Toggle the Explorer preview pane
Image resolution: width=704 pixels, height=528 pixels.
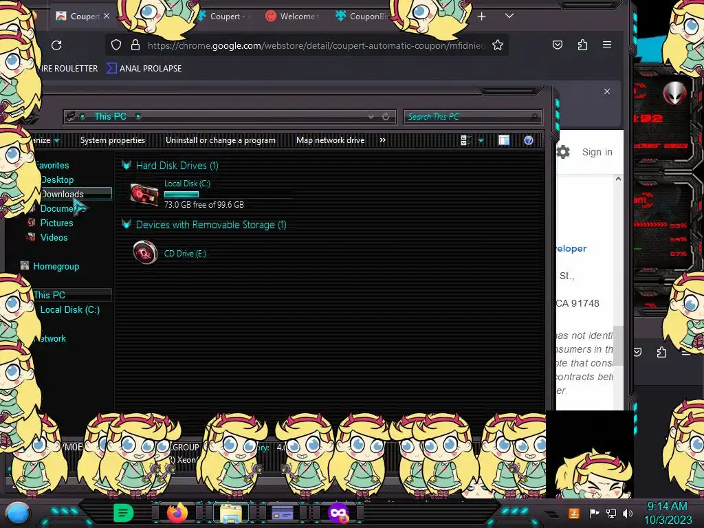tap(504, 140)
